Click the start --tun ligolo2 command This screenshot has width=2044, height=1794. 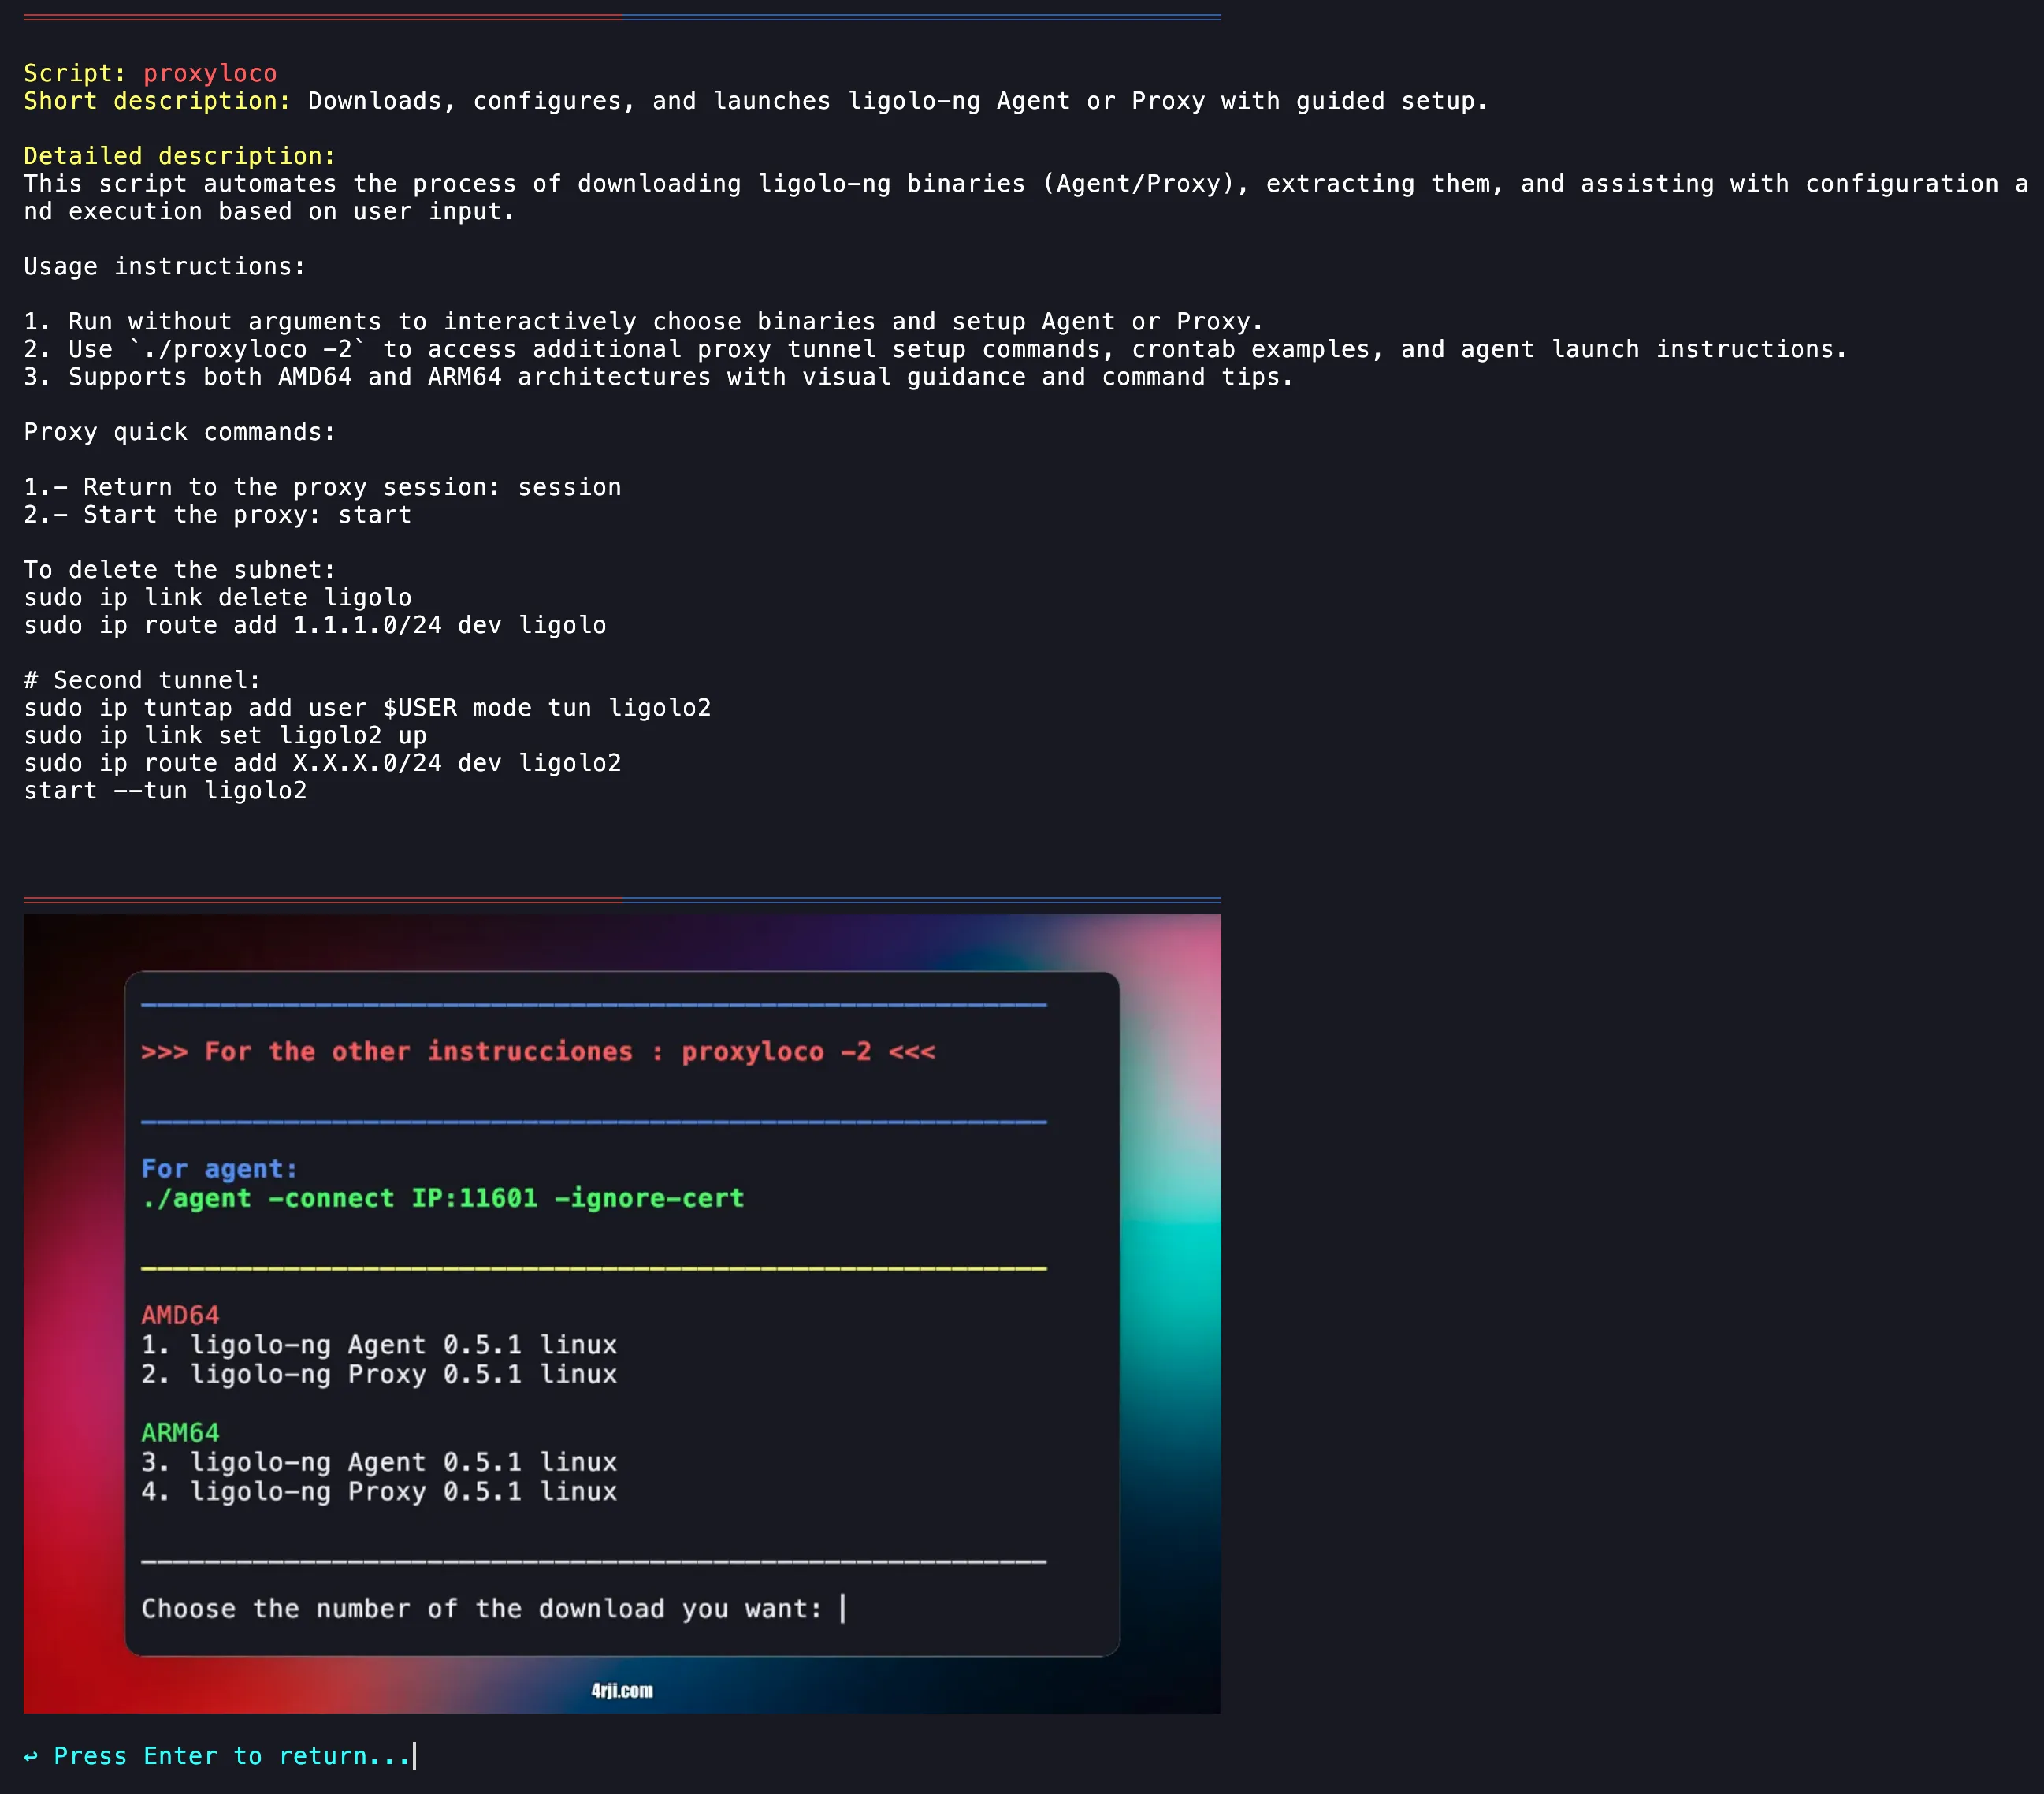165,790
